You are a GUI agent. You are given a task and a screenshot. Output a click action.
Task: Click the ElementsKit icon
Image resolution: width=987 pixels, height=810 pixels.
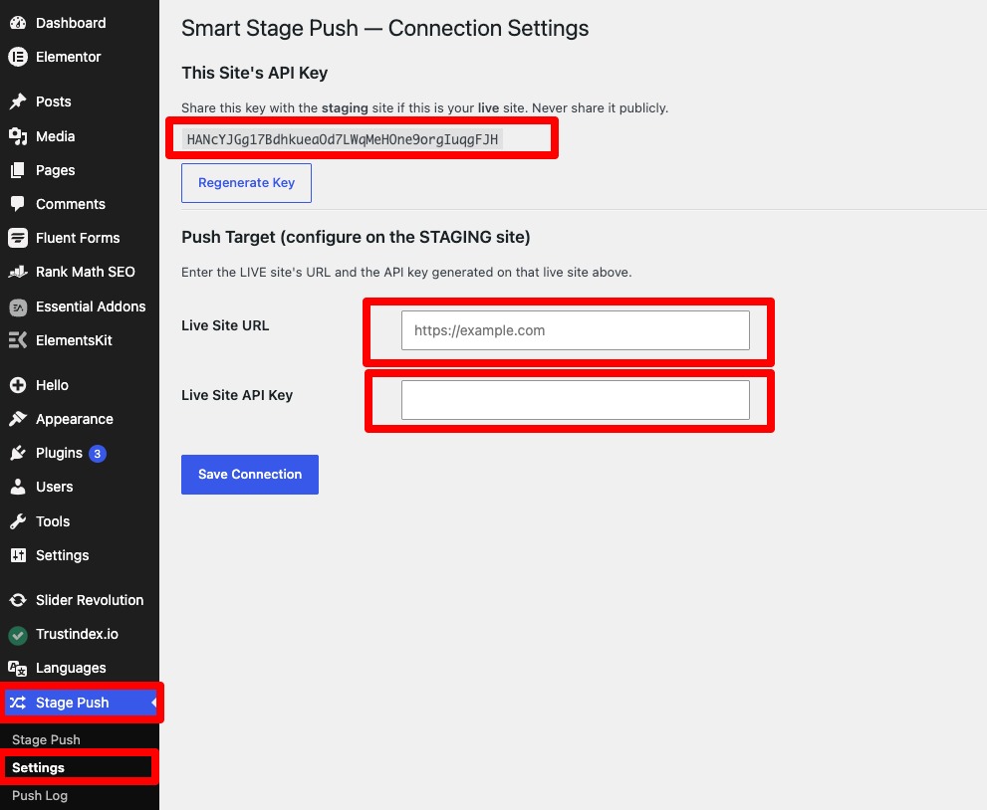(x=18, y=340)
